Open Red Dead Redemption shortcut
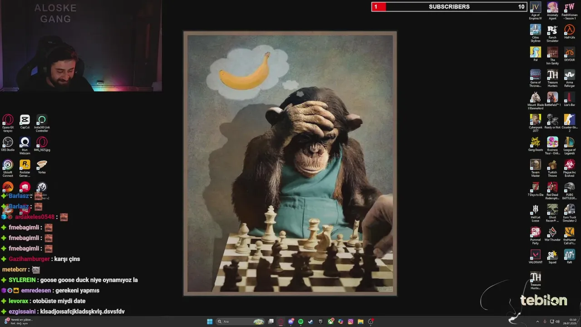This screenshot has height=327, width=581. tap(552, 191)
